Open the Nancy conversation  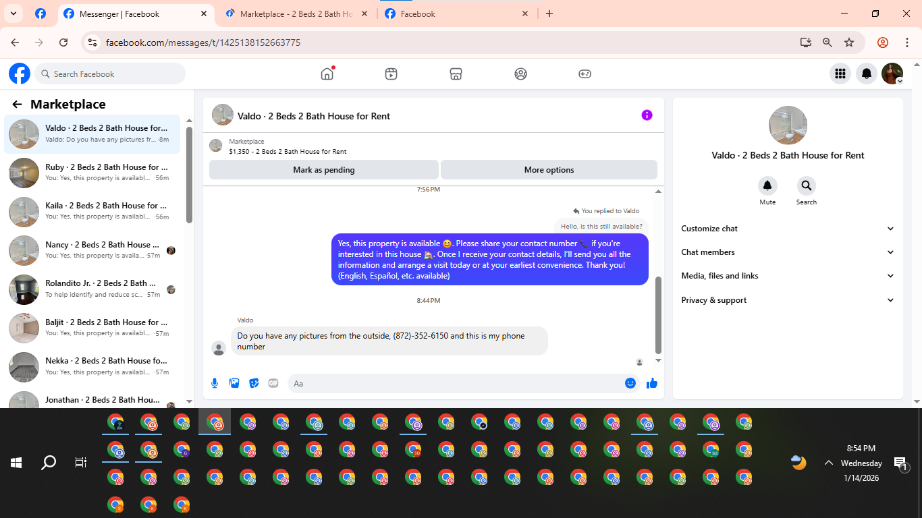tap(92, 250)
